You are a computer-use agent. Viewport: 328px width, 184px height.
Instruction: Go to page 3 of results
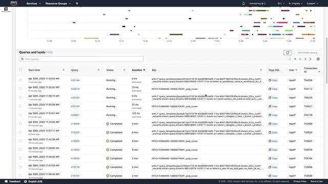click(305, 59)
